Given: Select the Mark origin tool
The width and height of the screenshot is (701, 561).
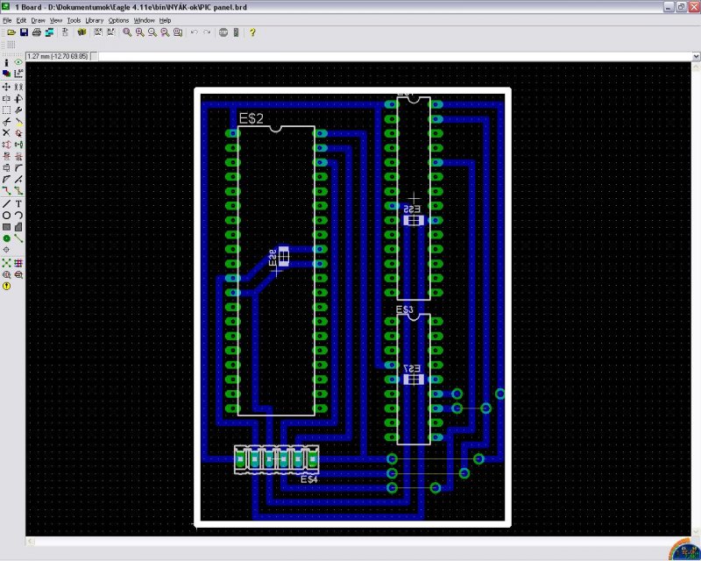Looking at the screenshot, I should click(18, 74).
